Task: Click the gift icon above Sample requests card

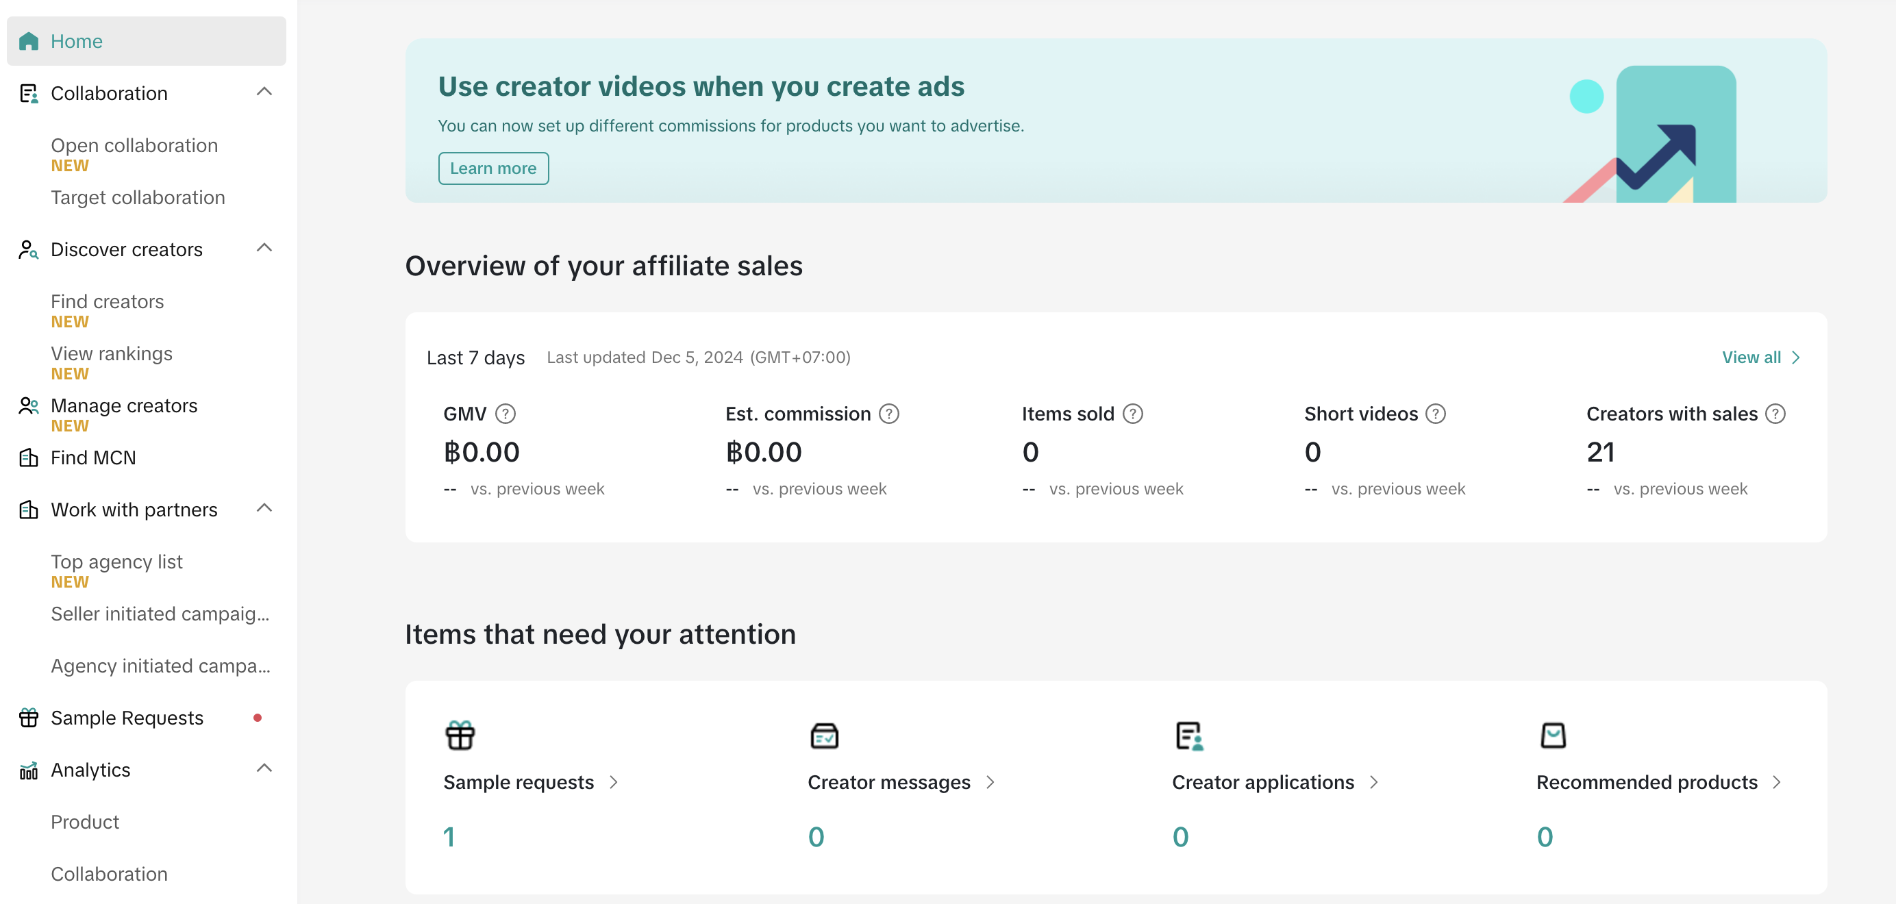Action: click(460, 735)
